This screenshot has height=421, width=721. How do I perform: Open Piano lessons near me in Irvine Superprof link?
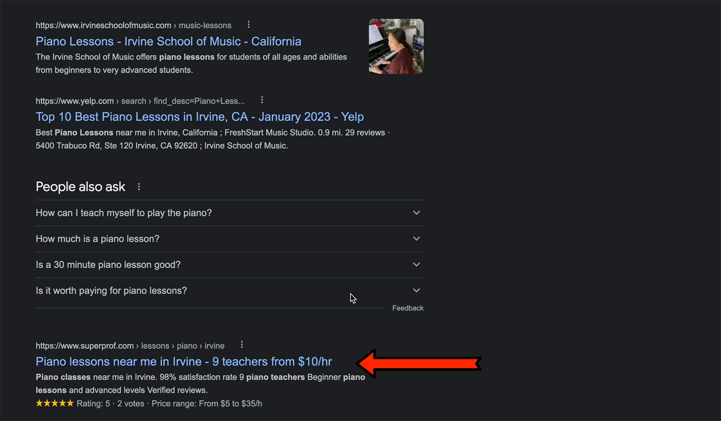click(184, 362)
